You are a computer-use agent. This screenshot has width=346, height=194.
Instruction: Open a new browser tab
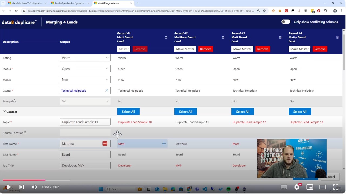(138, 3)
